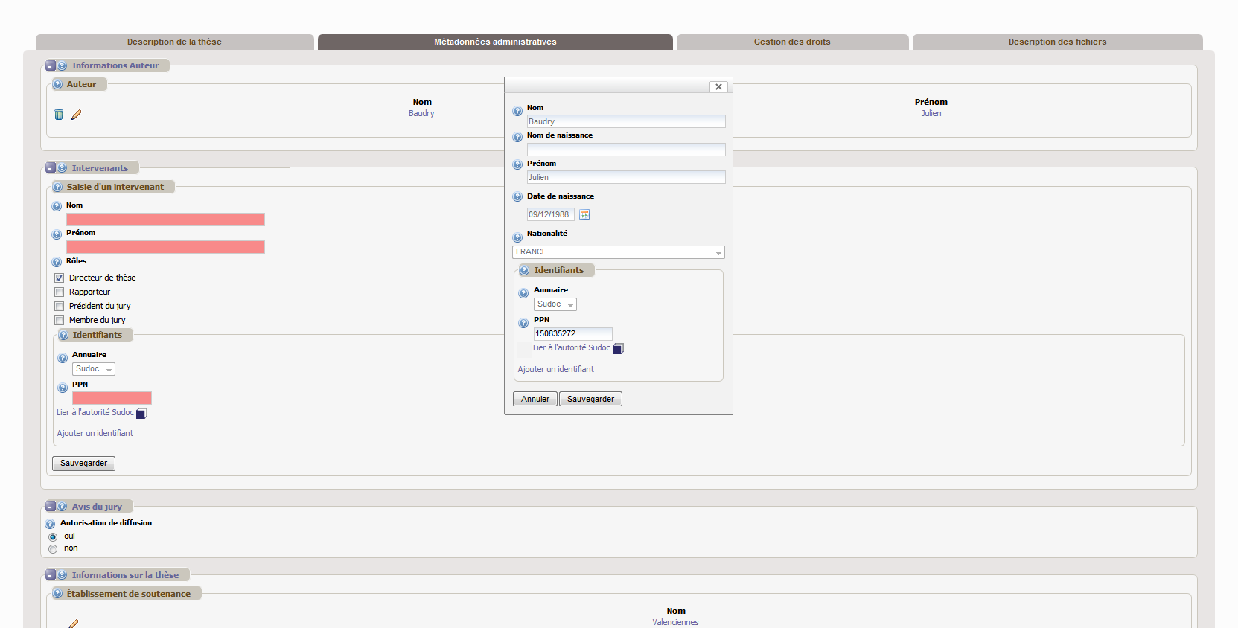Click the help icon beside Rôles

(x=57, y=262)
